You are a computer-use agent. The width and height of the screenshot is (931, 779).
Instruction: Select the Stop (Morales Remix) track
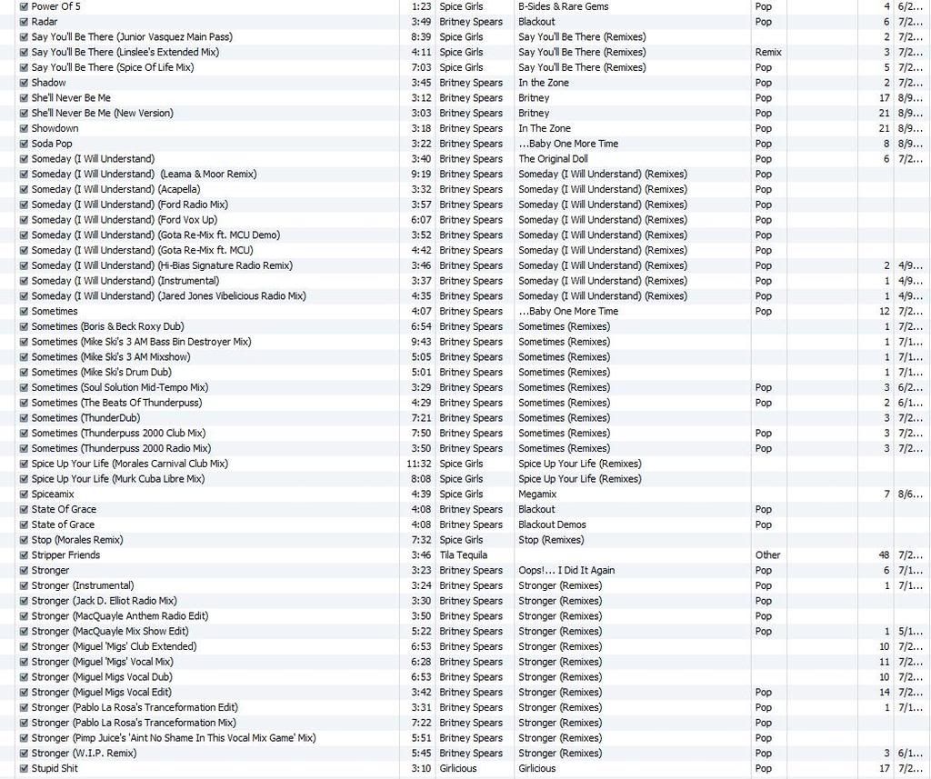tap(77, 540)
